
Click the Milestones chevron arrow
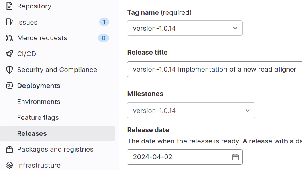(x=247, y=111)
